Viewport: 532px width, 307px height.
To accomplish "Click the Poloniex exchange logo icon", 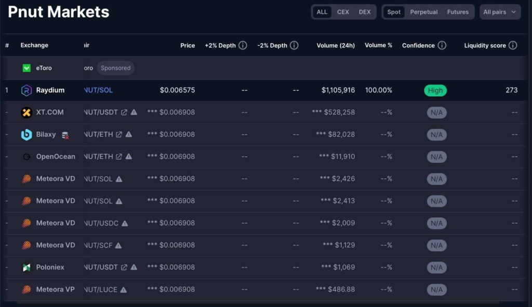I will click(x=26, y=267).
